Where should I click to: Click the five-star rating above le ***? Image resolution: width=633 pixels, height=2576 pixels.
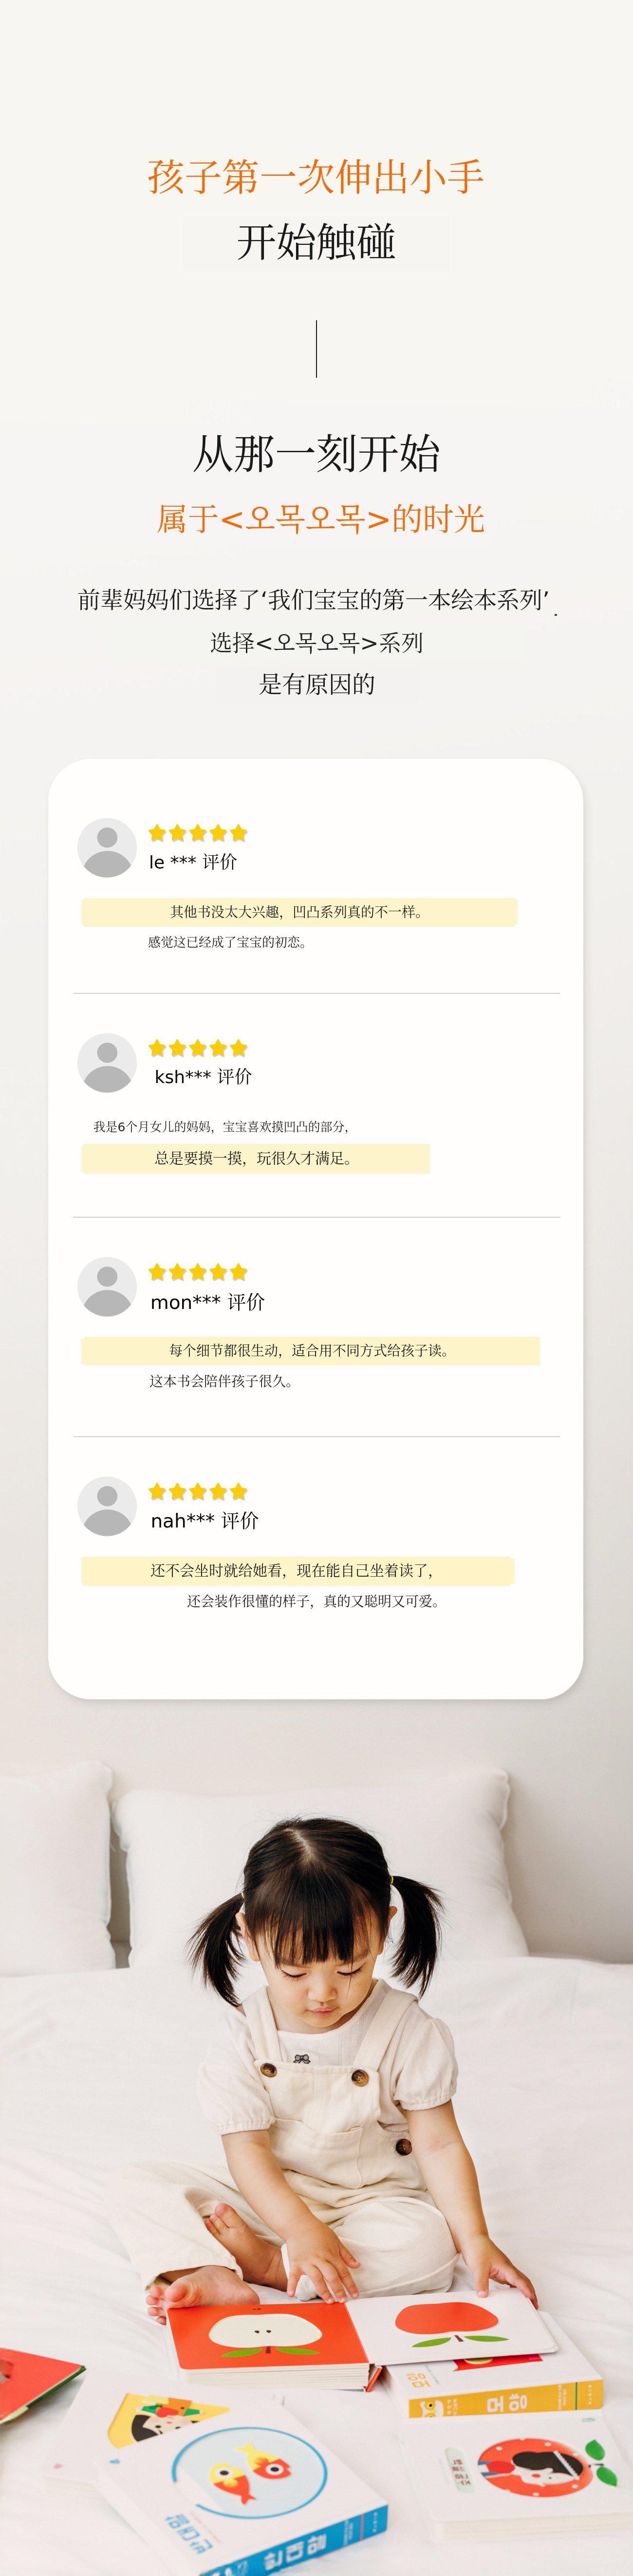[198, 833]
